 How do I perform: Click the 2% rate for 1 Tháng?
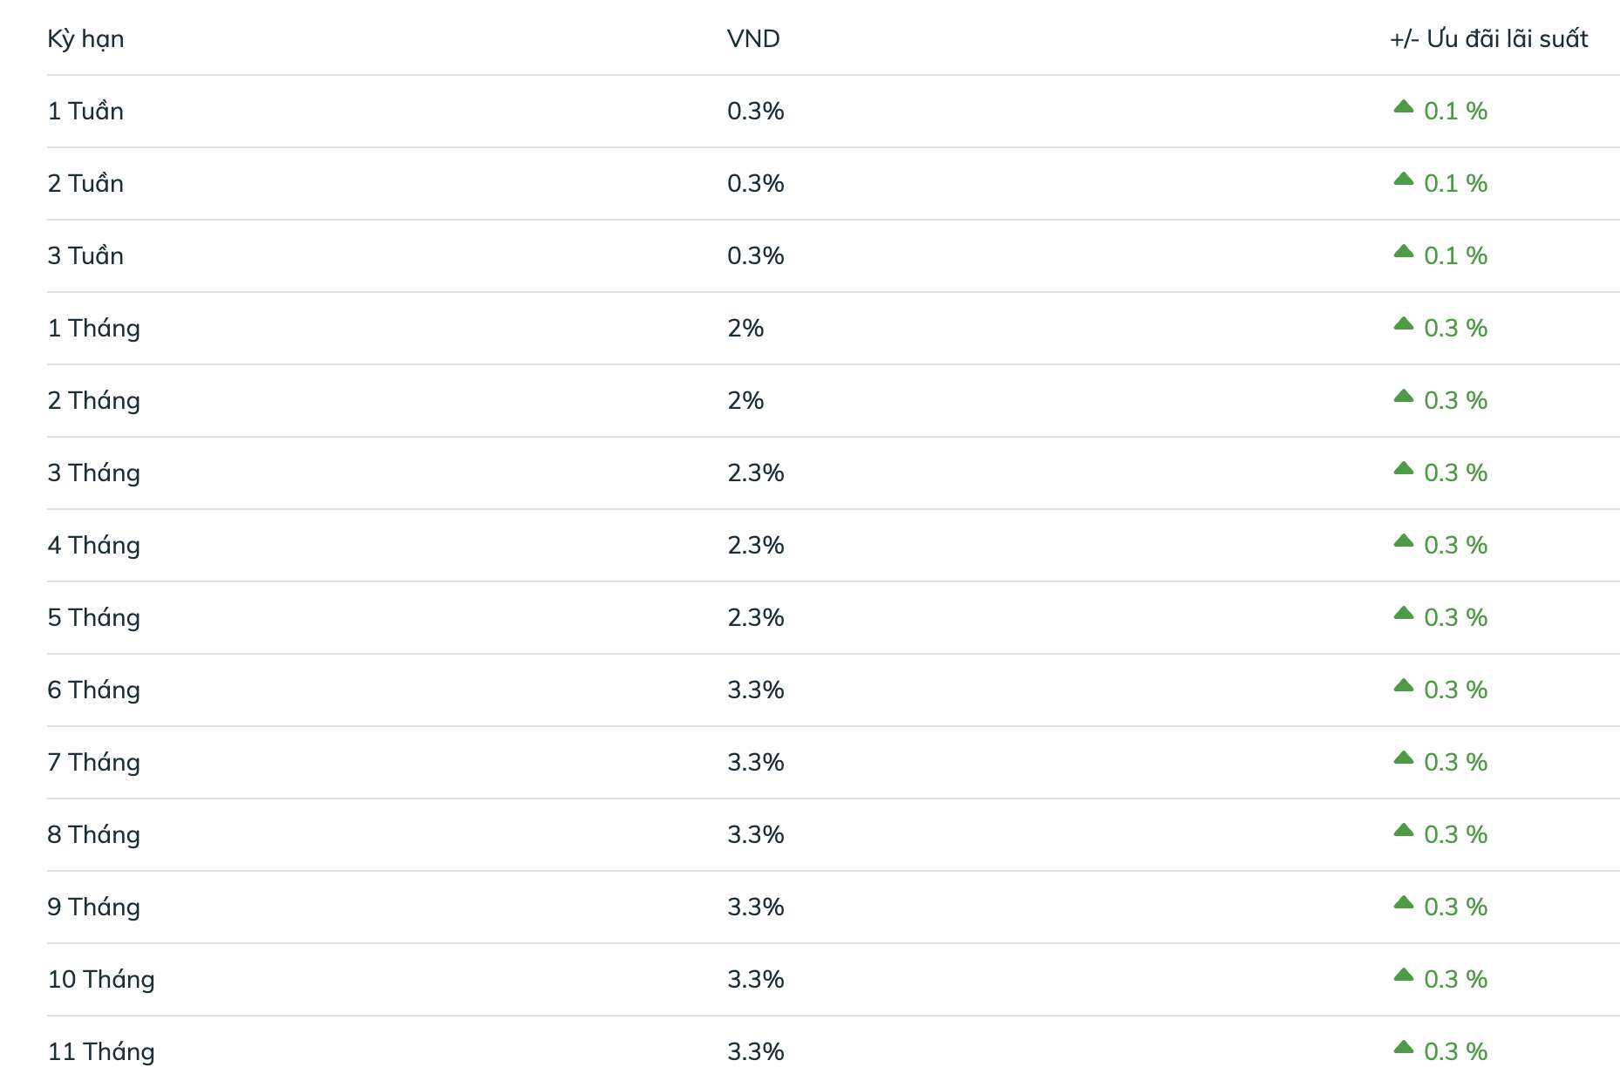pos(745,329)
